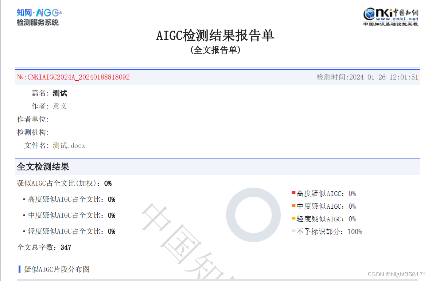Click the blue bar icon beside 疑似AIGC片段分布图

pyautogui.click(x=19, y=269)
